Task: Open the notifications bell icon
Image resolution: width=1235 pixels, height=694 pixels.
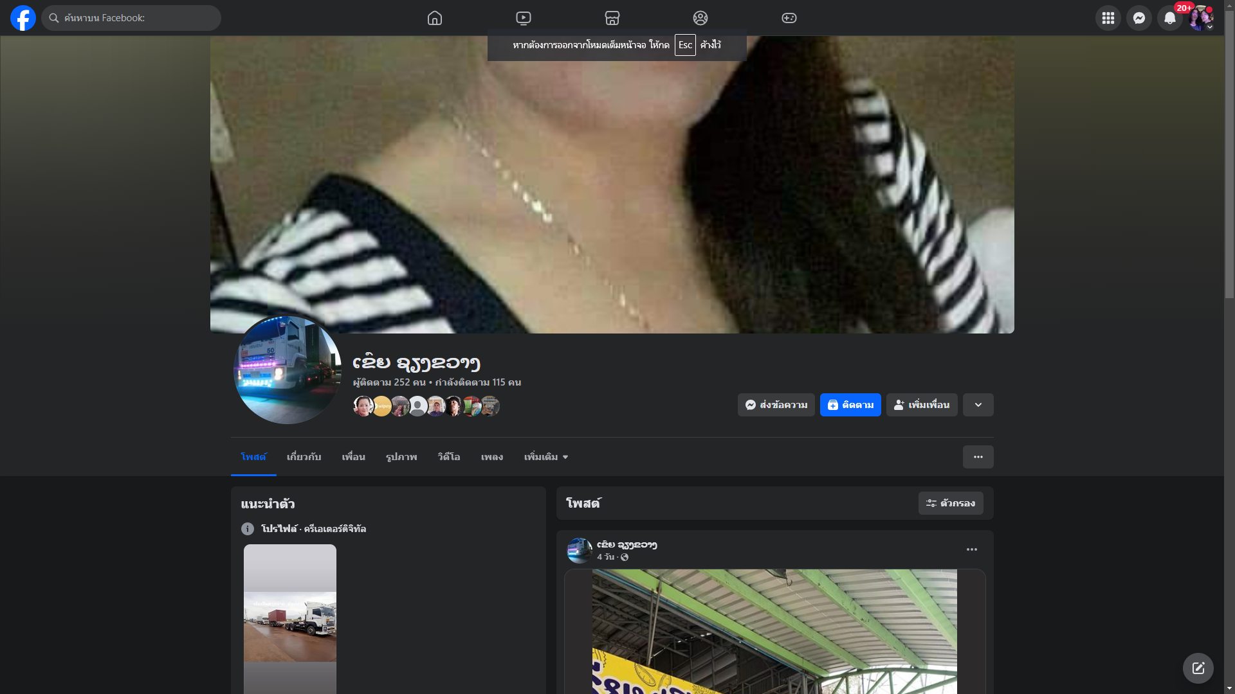Action: coord(1169,18)
